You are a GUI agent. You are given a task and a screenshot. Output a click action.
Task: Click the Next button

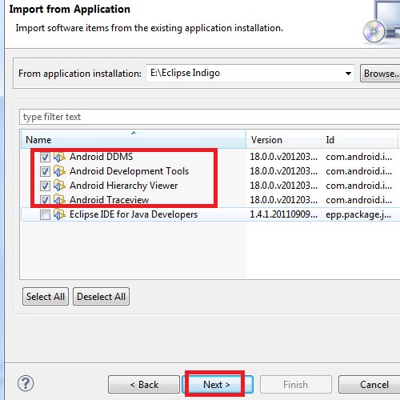pyautogui.click(x=218, y=385)
